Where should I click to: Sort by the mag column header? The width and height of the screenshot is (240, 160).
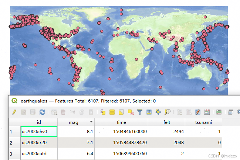click(76, 122)
